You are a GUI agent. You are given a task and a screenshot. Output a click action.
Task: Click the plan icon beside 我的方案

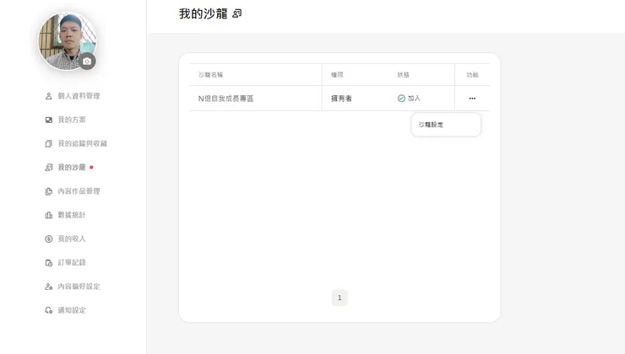pyautogui.click(x=49, y=120)
